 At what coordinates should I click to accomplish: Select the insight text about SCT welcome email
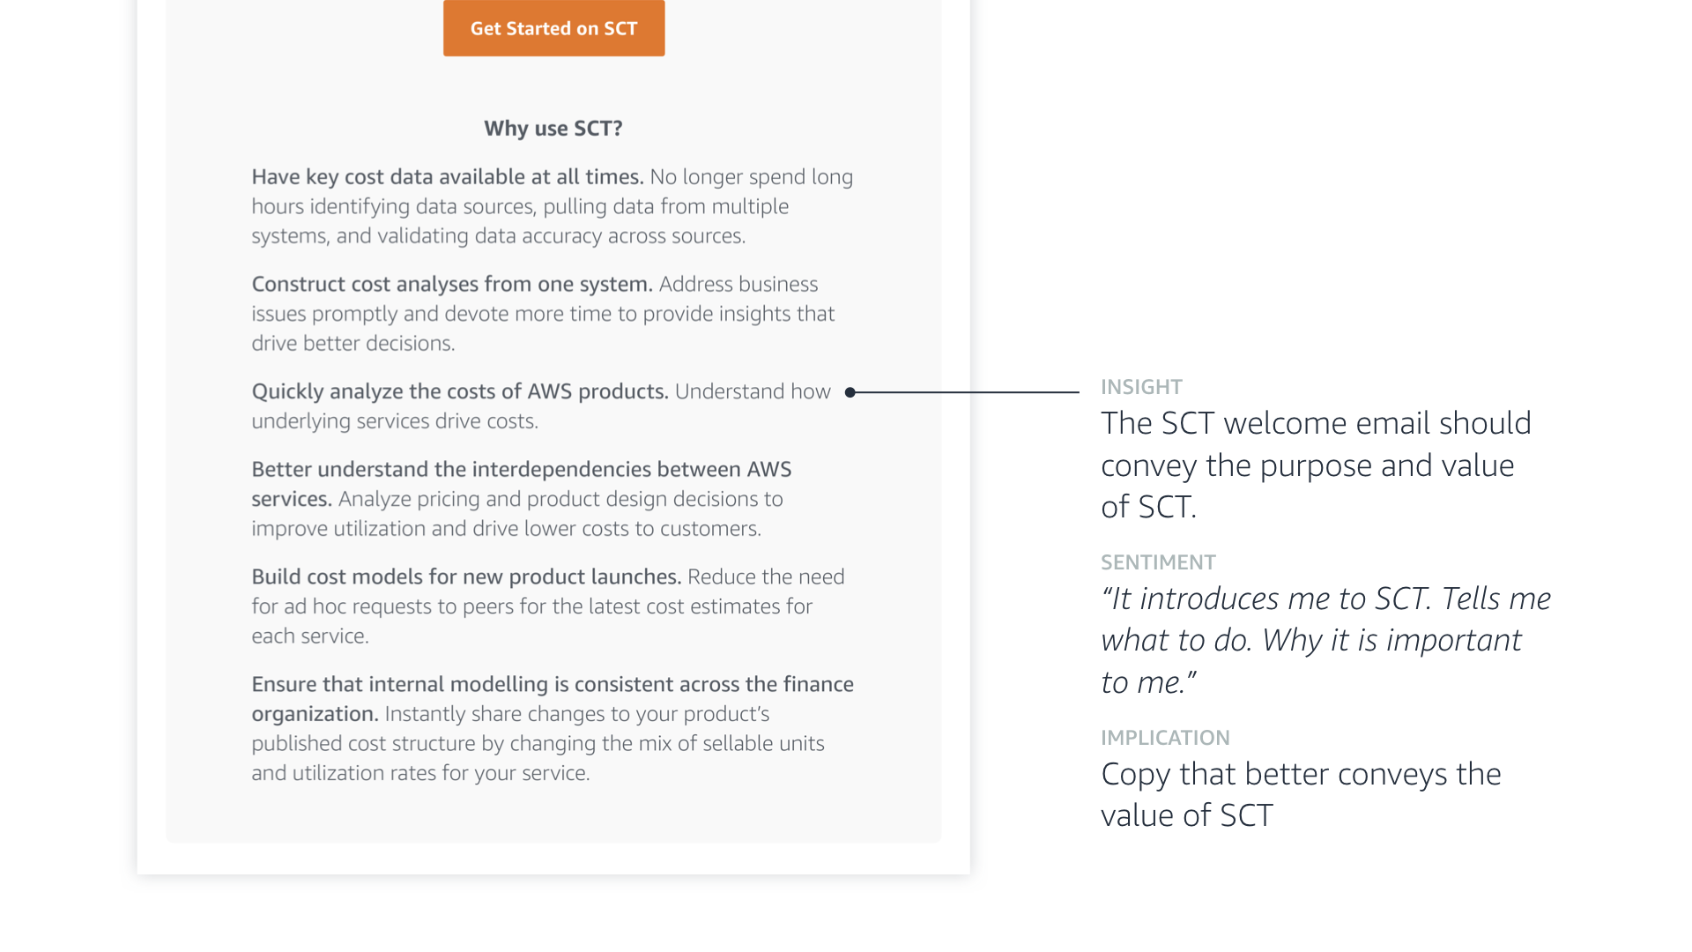[x=1315, y=465]
